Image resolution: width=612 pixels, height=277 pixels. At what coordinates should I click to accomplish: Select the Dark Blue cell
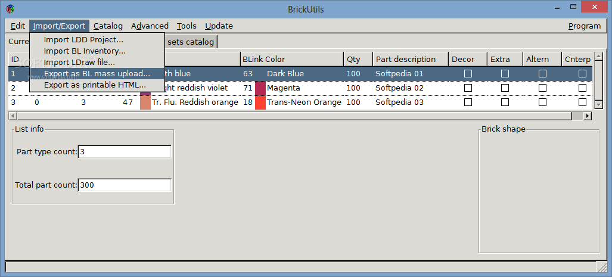pyautogui.click(x=285, y=73)
